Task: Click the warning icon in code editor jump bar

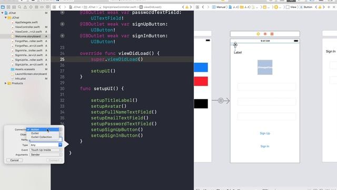Action: (x=187, y=7)
